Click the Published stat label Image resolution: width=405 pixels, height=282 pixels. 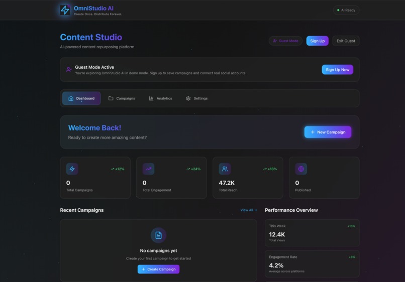tap(303, 190)
